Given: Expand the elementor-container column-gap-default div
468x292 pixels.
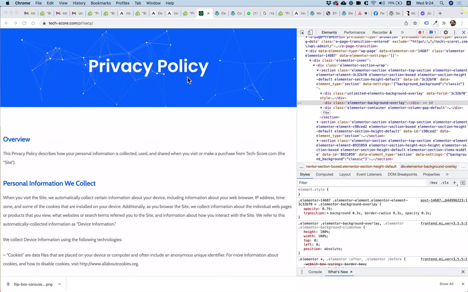Looking at the screenshot, I should pyautogui.click(x=321, y=108).
